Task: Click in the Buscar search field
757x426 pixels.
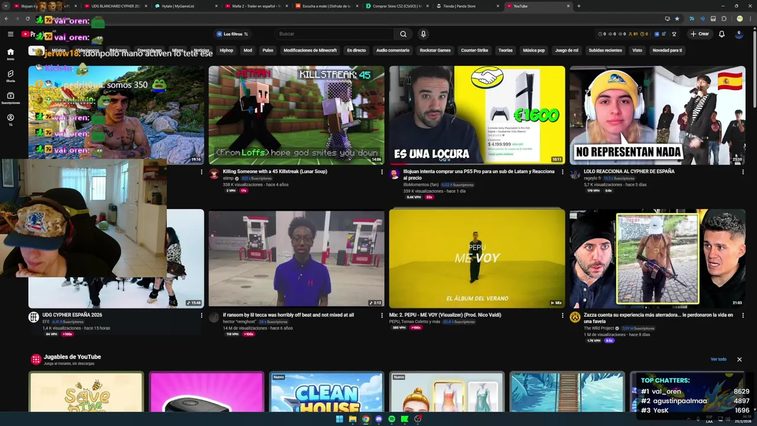Action: point(334,34)
